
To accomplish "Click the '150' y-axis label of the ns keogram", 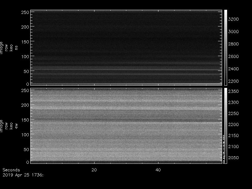I will [25, 42].
